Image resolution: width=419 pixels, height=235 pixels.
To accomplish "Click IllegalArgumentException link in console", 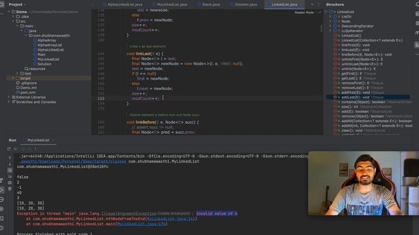I will coord(129,213).
